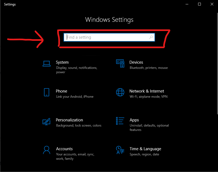Open the Apps list icon
This screenshot has height=172, width=218.
click(120, 121)
